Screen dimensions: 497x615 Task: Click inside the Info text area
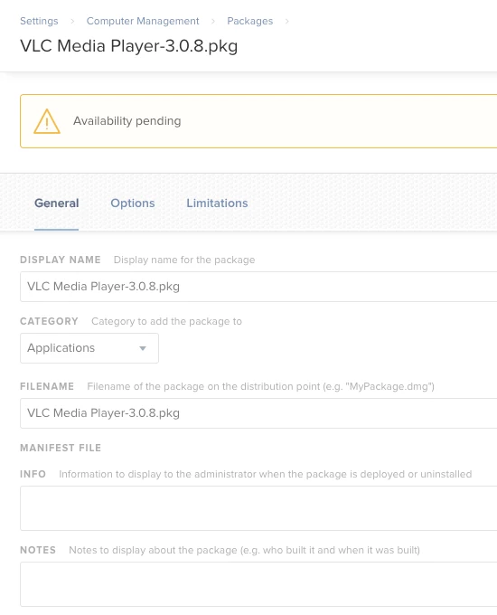pyautogui.click(x=258, y=508)
